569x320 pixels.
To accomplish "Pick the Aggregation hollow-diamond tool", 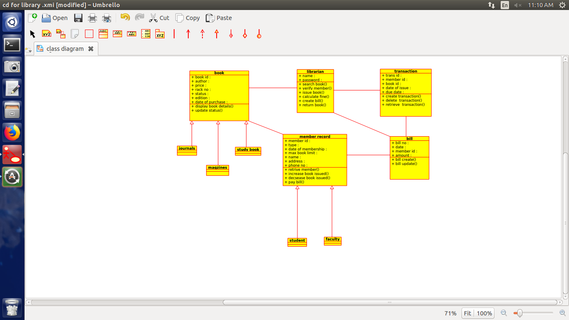I will [x=245, y=34].
